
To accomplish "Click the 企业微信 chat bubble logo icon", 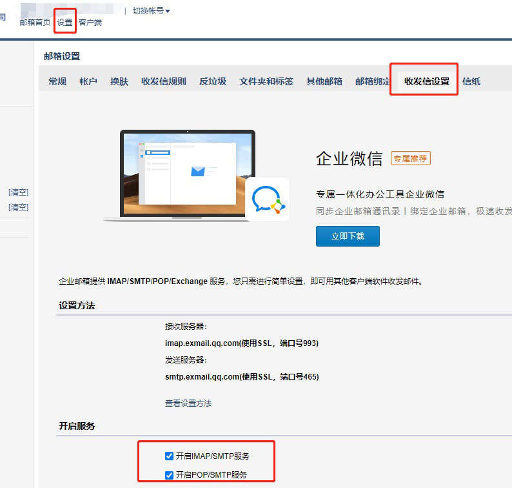I will [268, 199].
